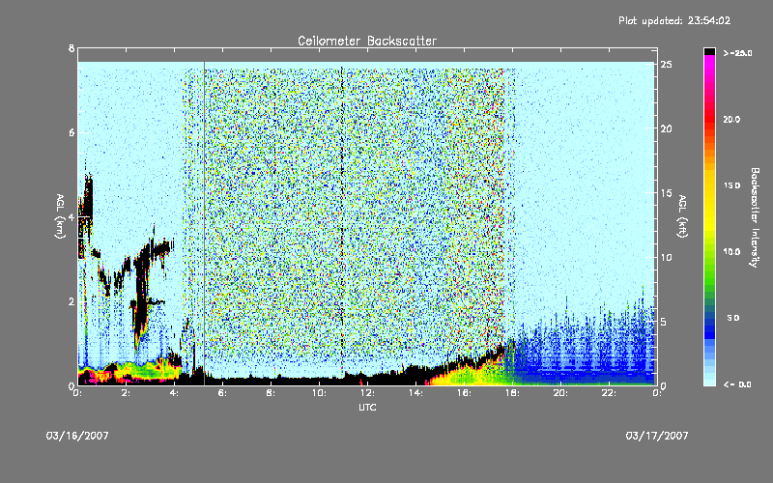Click the "2" km tick on left axis
Viewport: 773px width, 483px height.
pos(72,301)
